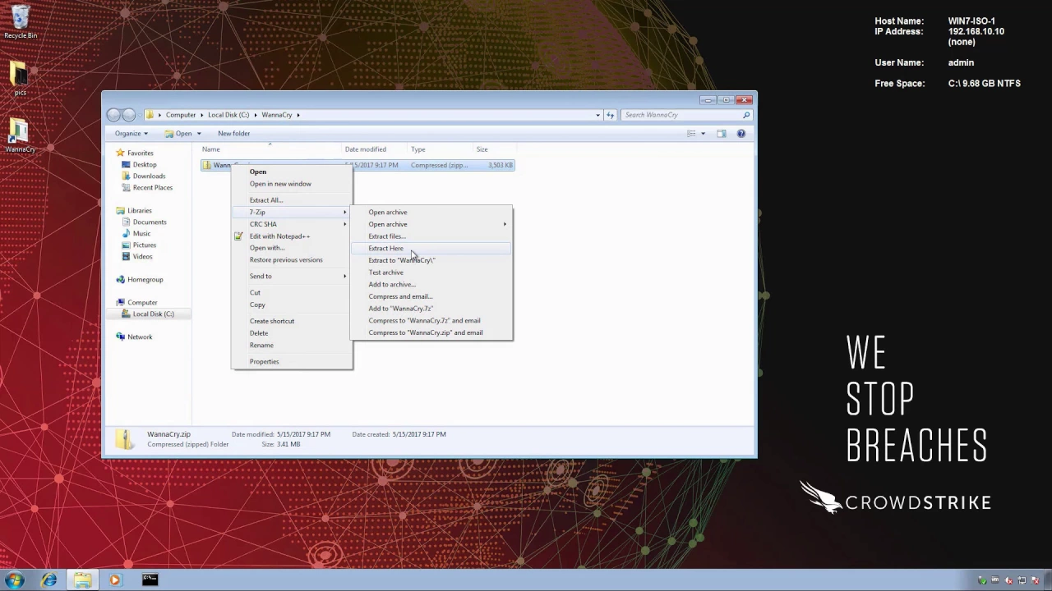Click New folder toolbar button
The image size is (1052, 591).
234,133
